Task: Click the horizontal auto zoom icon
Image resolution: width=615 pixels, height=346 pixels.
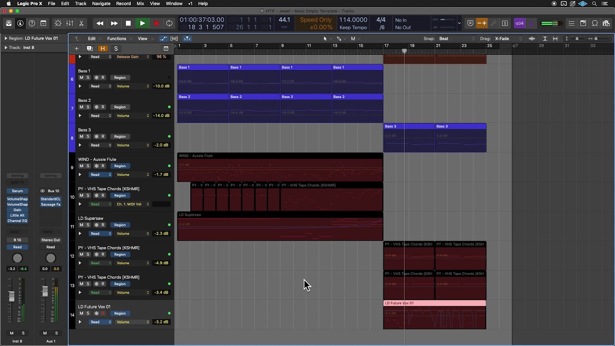Action: pyautogui.click(x=555, y=38)
